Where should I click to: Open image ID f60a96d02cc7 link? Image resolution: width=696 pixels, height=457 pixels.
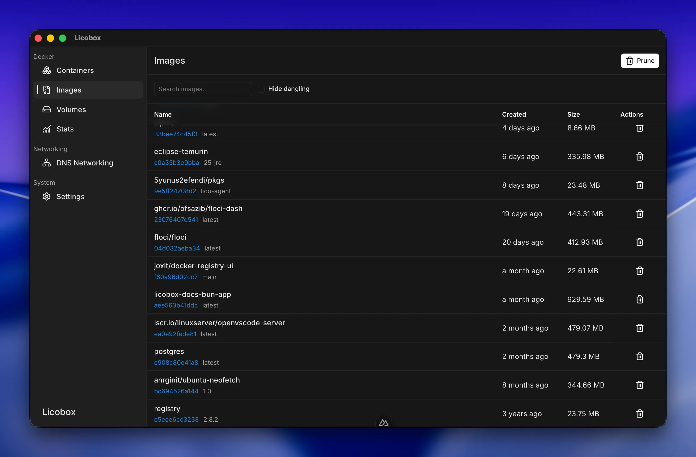click(176, 277)
